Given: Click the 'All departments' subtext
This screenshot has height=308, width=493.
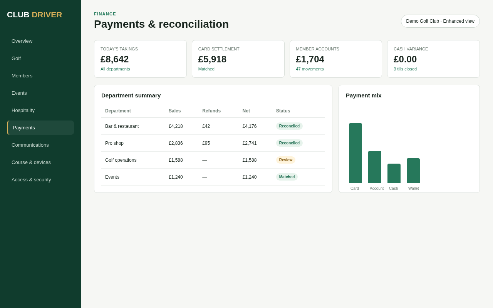Looking at the screenshot, I should point(115,69).
